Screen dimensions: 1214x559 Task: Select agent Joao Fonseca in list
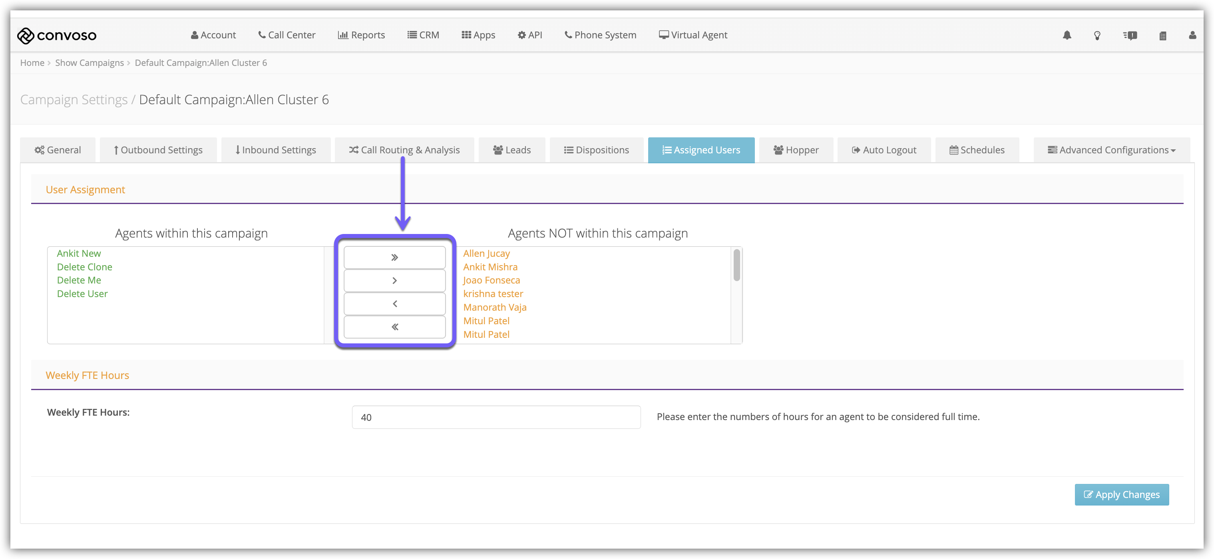[491, 280]
